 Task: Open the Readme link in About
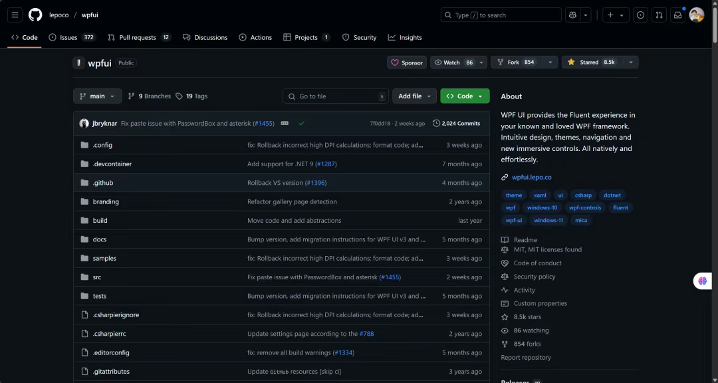(525, 240)
